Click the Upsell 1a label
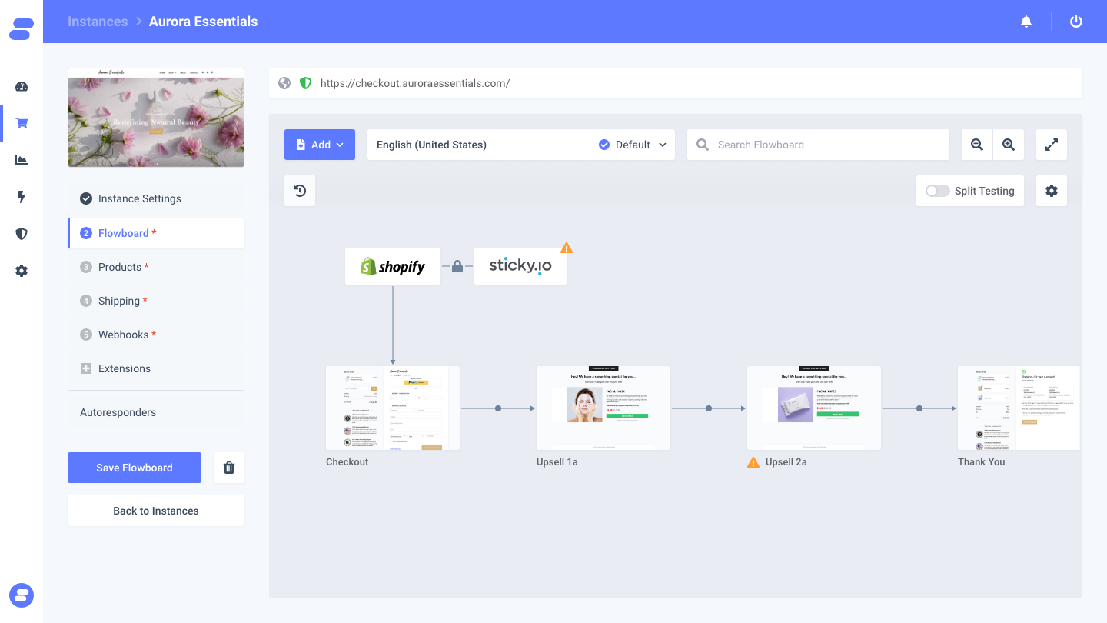Viewport: 1107px width, 623px height. coord(557,462)
